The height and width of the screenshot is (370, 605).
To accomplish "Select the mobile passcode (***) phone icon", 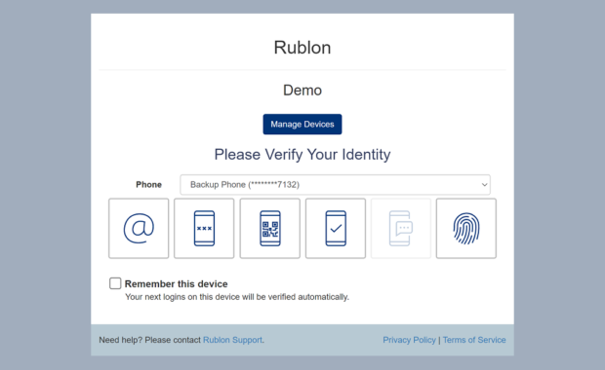I will (x=204, y=228).
